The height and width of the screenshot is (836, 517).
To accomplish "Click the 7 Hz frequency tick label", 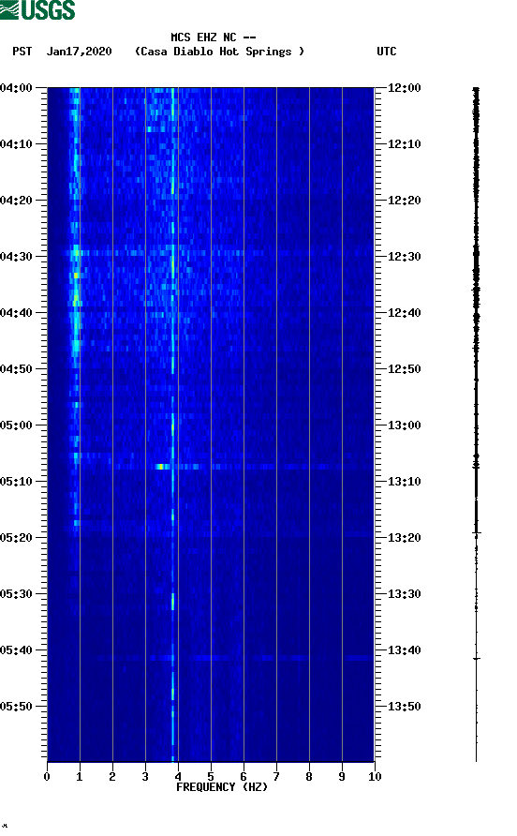I will coord(276,776).
